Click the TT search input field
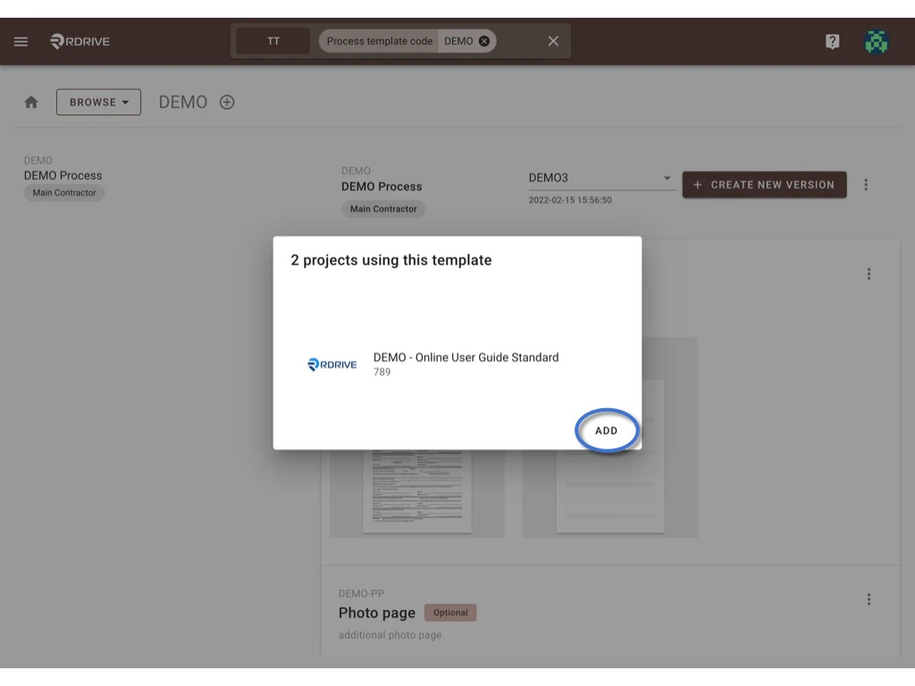This screenshot has height=686, width=915. pos(273,40)
